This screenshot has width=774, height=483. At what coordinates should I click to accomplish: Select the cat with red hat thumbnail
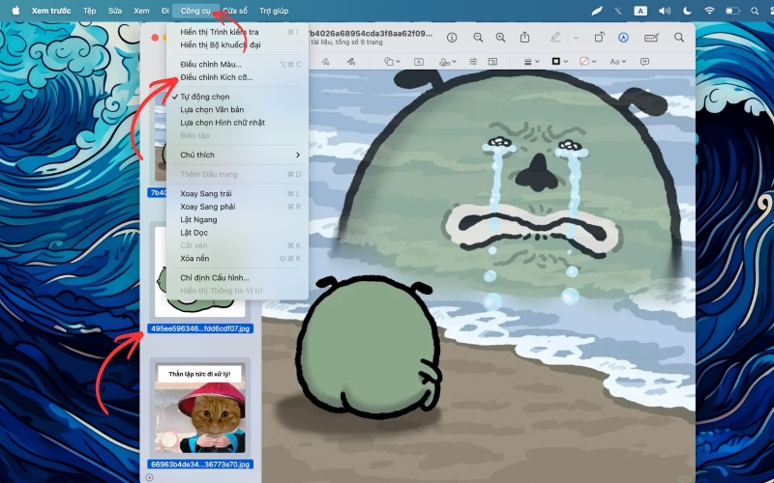click(x=200, y=409)
